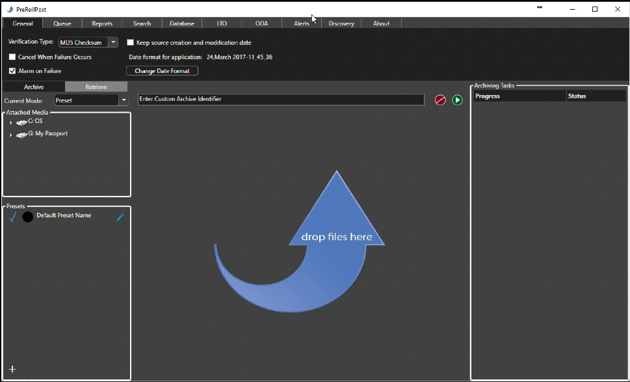Viewport: 630px width, 382px height.
Task: Show the About tab
Action: [x=381, y=23]
